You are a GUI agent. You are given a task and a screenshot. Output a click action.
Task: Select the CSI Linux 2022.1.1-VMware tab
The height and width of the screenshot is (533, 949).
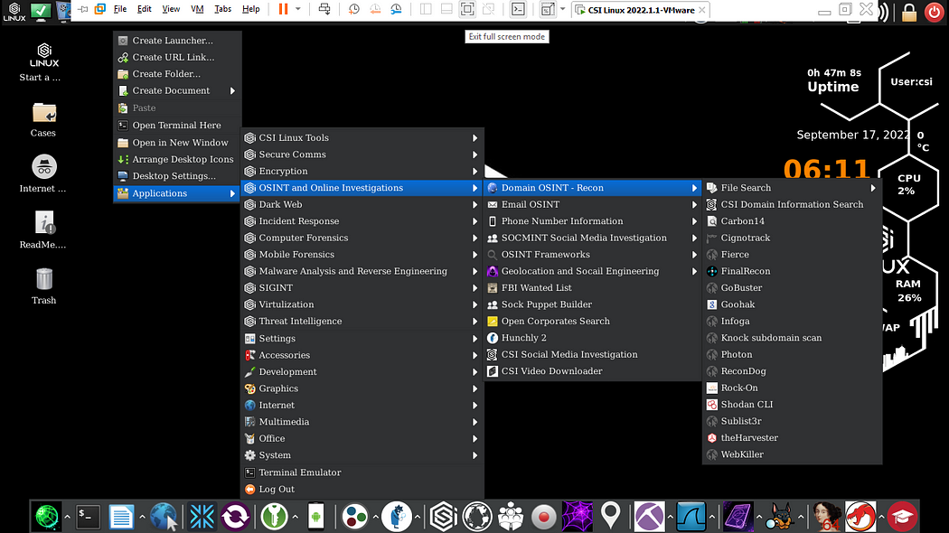640,10
